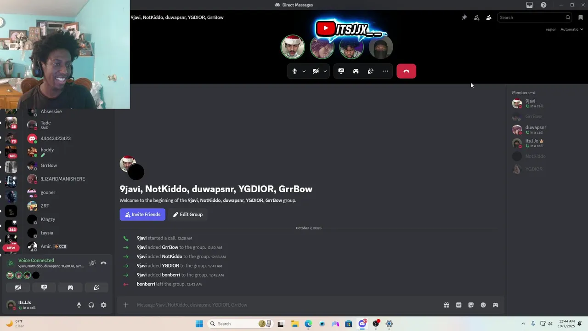Deafen with headphones icon

91,305
